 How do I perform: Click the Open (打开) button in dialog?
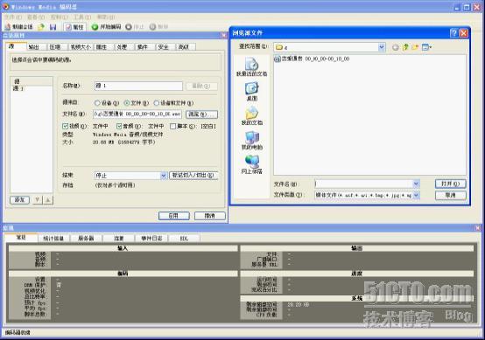[x=450, y=184]
